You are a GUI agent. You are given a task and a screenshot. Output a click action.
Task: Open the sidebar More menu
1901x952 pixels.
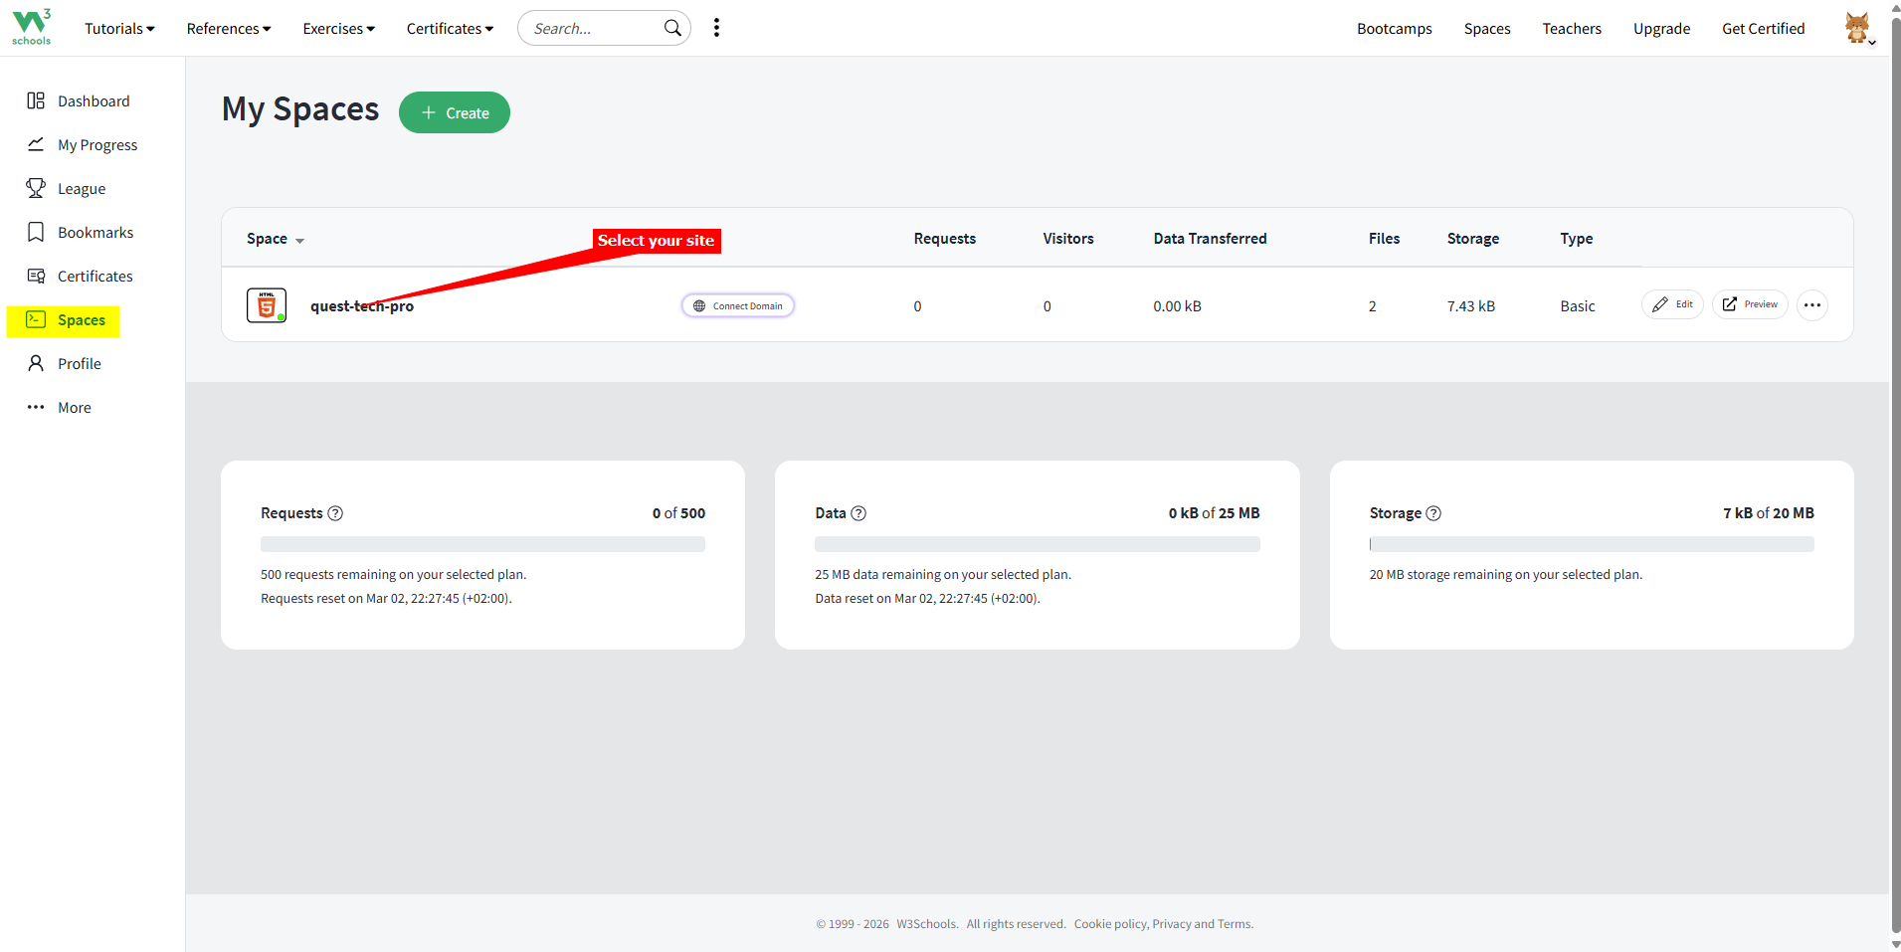coord(60,408)
